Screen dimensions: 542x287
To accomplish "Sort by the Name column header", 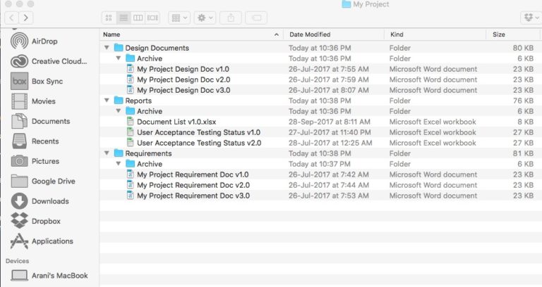I will tap(191, 34).
